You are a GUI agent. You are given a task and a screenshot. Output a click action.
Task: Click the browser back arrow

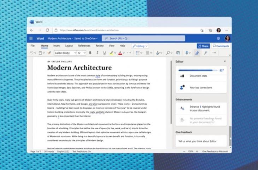pos(31,30)
